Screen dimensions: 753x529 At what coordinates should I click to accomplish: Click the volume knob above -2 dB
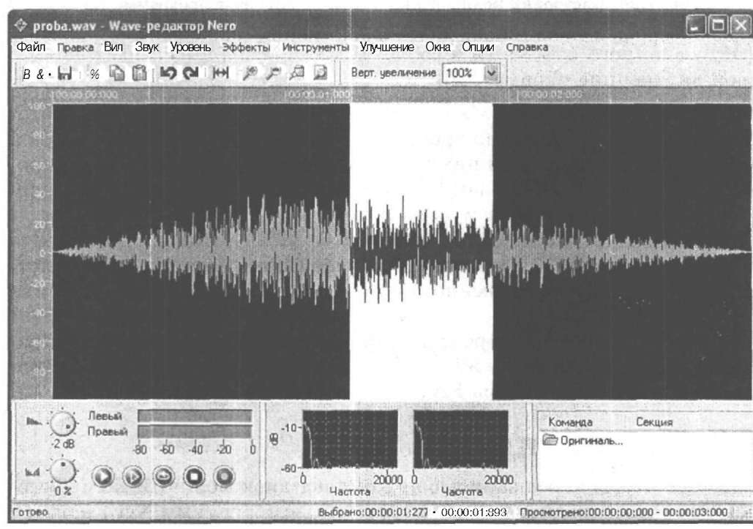64,424
